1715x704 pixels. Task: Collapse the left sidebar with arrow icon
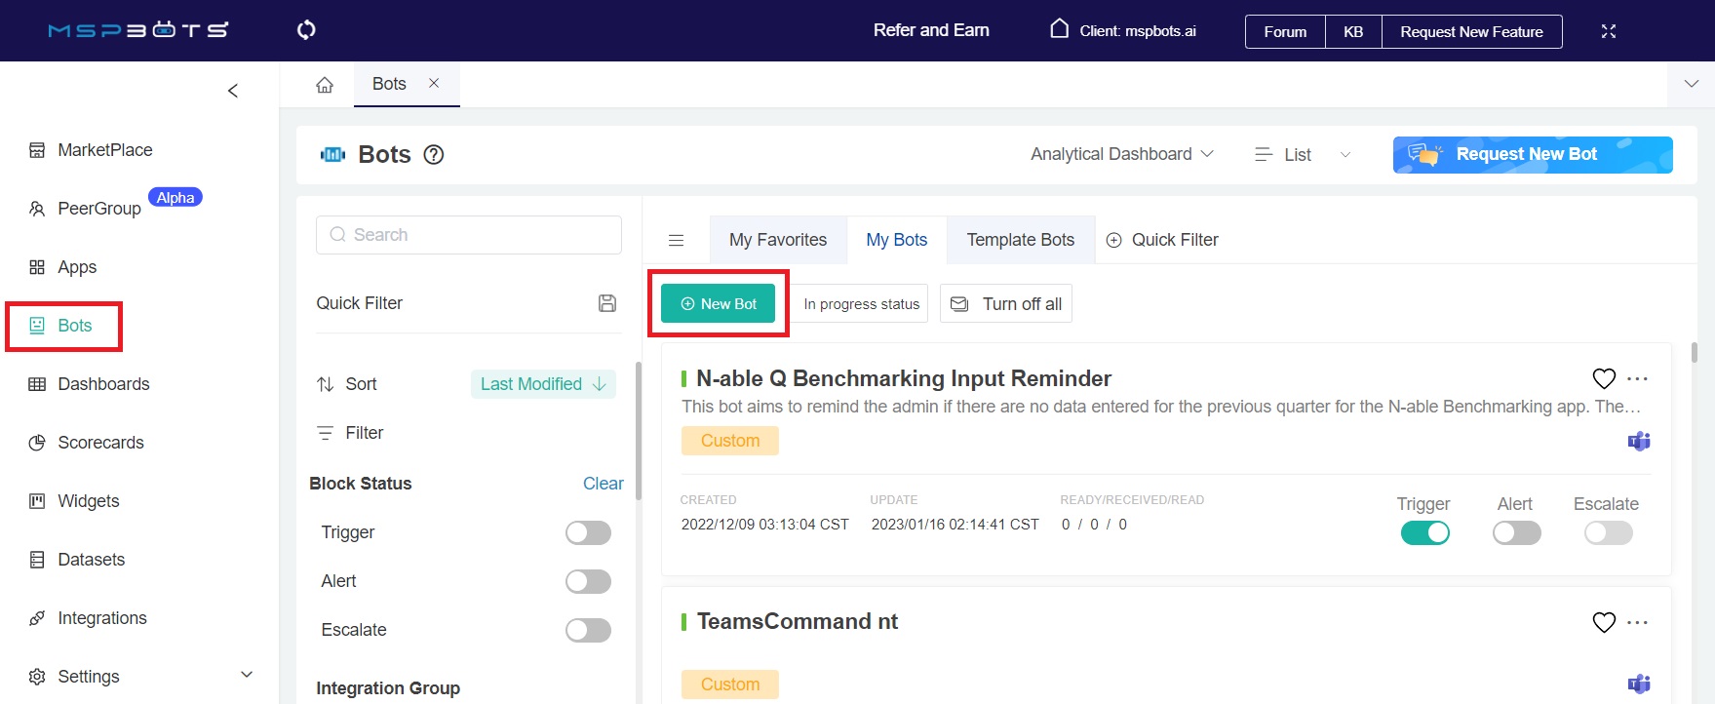click(x=233, y=91)
